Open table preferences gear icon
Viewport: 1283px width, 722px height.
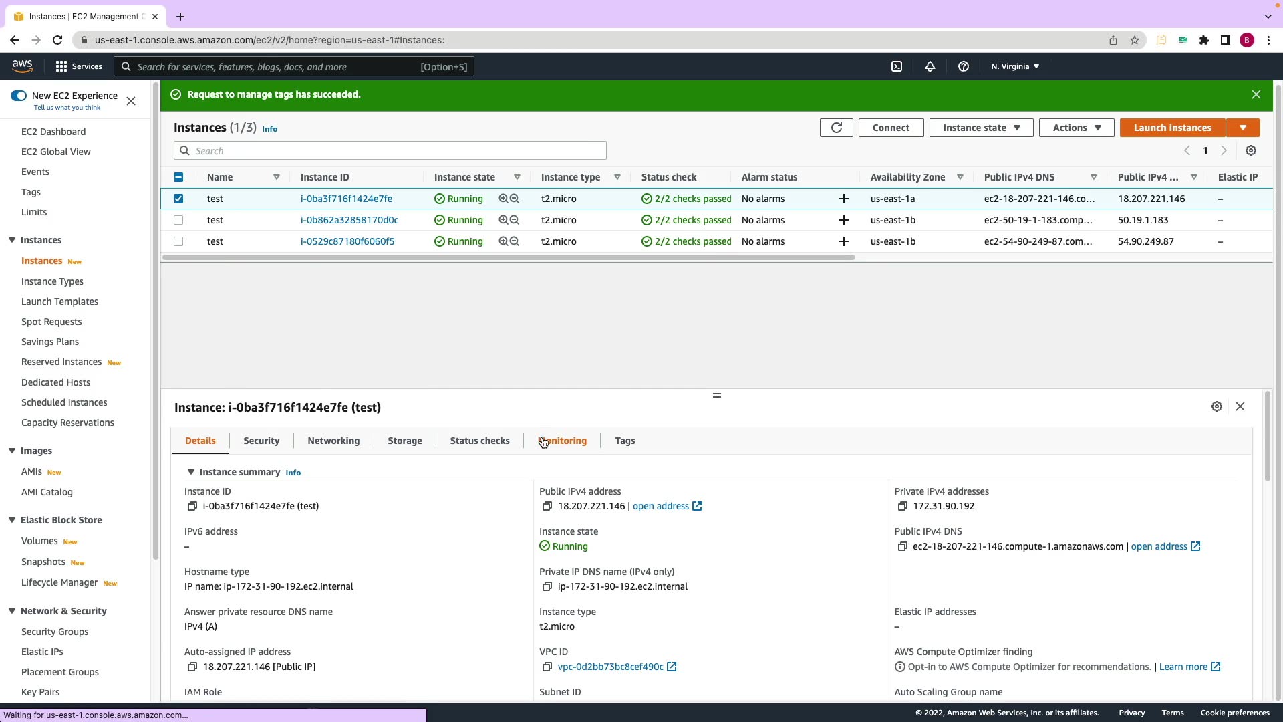click(1251, 151)
